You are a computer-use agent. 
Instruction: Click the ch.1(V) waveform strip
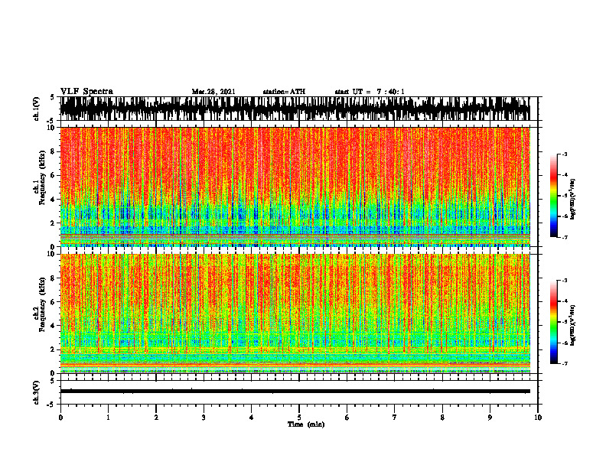(295, 109)
